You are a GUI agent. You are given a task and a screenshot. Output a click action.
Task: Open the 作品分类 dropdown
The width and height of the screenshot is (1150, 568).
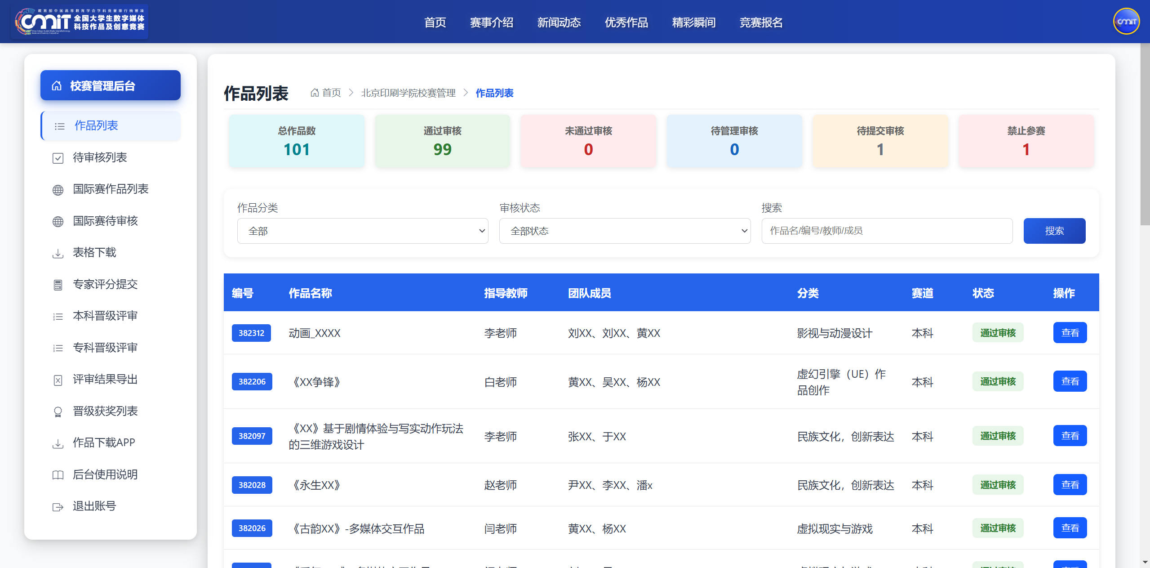(363, 231)
